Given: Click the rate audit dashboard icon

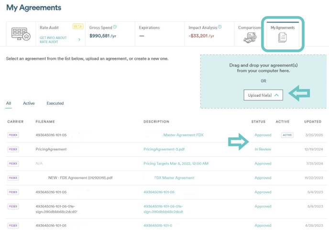Looking at the screenshot, I should click(21, 33).
